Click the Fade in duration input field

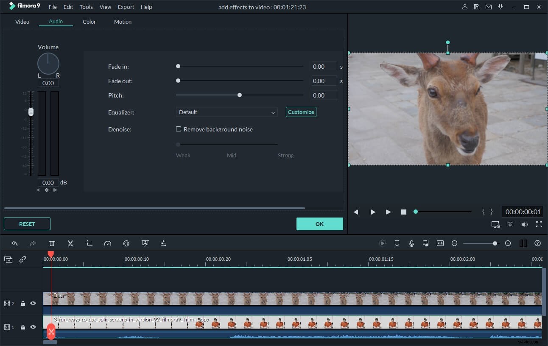(324, 66)
